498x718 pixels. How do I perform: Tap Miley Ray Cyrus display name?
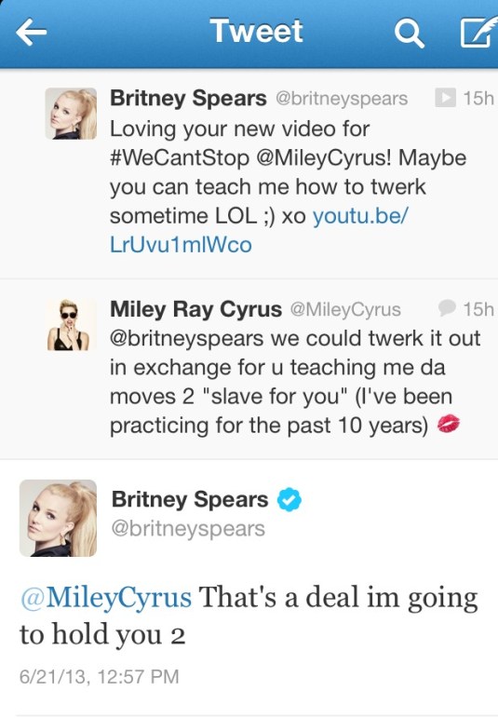pos(195,309)
